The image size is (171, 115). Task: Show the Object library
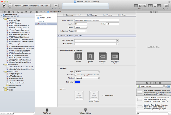point(156,83)
